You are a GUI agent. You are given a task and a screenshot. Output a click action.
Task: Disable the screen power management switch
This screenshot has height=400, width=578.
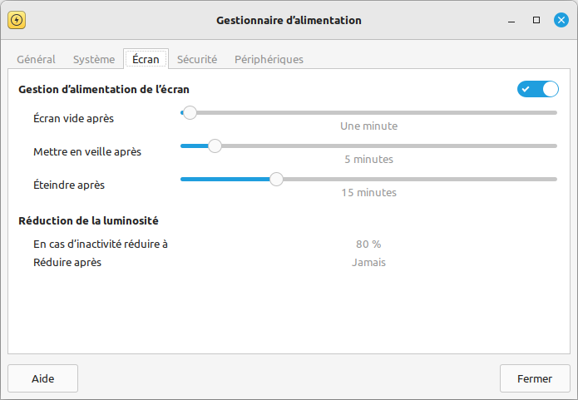538,89
